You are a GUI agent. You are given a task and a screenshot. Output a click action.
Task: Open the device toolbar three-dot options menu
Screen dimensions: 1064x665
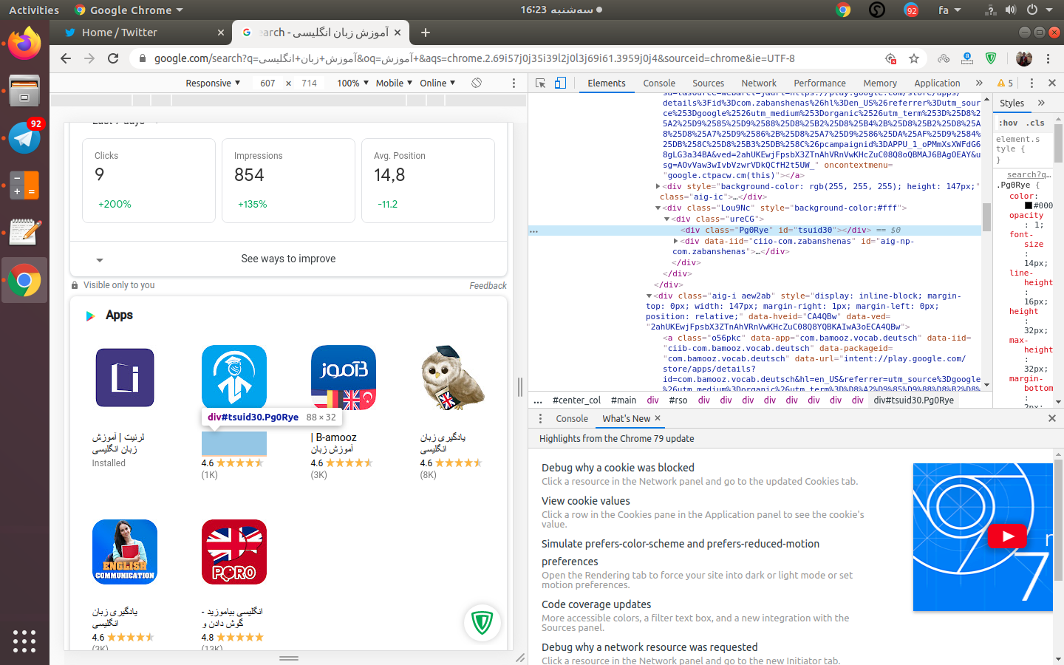[514, 83]
